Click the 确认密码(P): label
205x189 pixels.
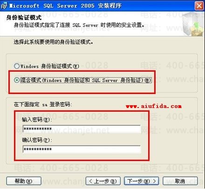37,140
